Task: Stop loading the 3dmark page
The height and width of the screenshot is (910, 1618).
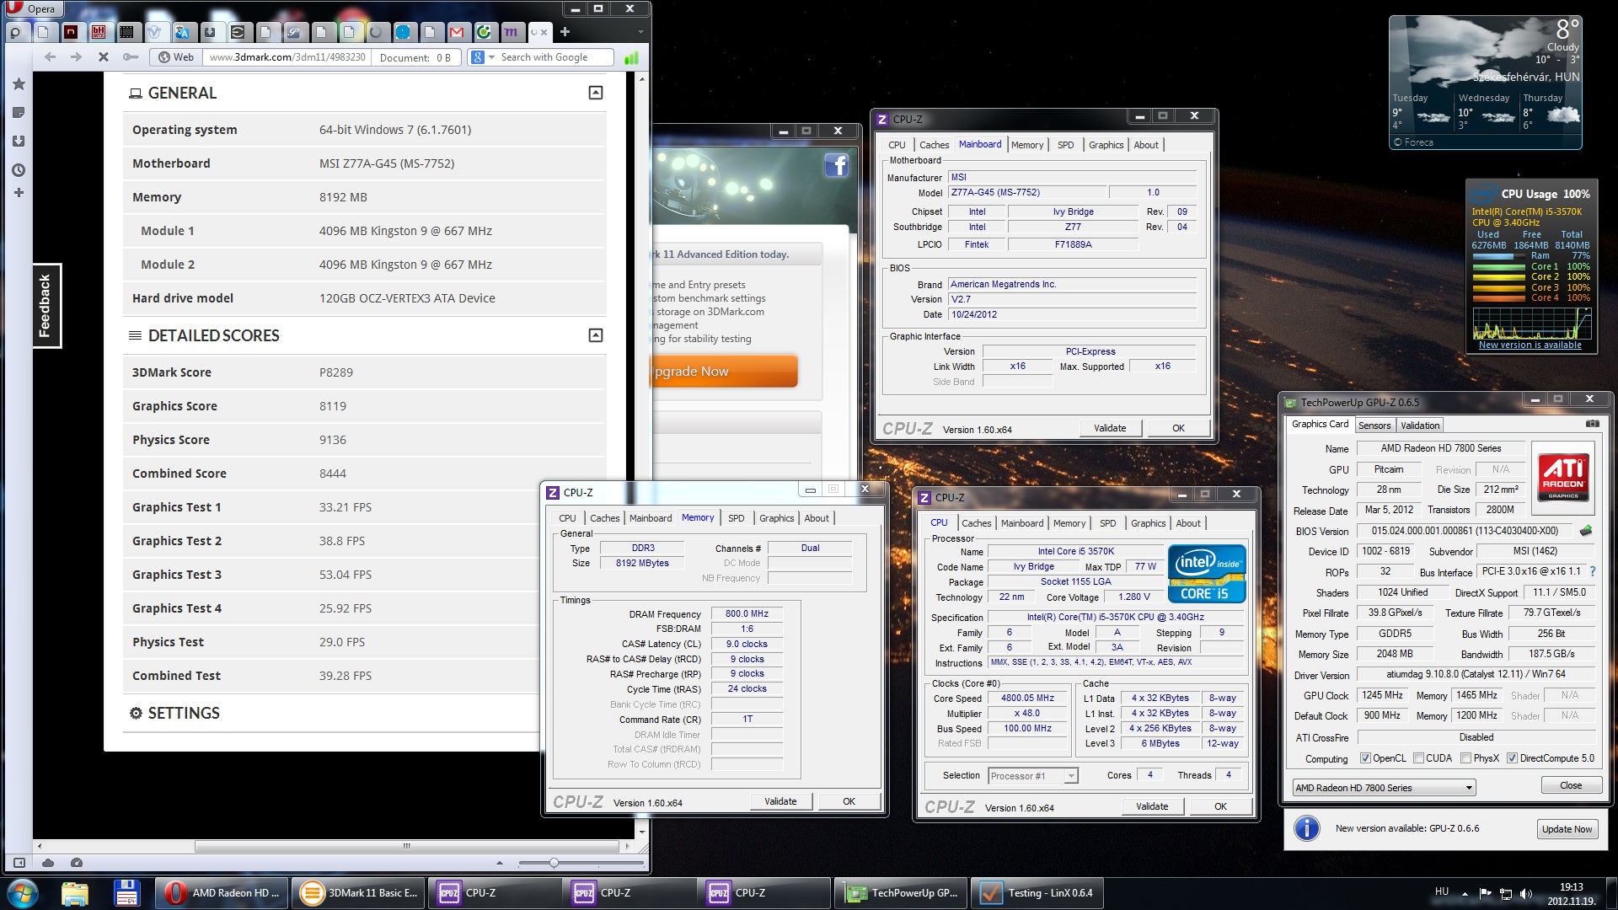Action: pos(104,57)
